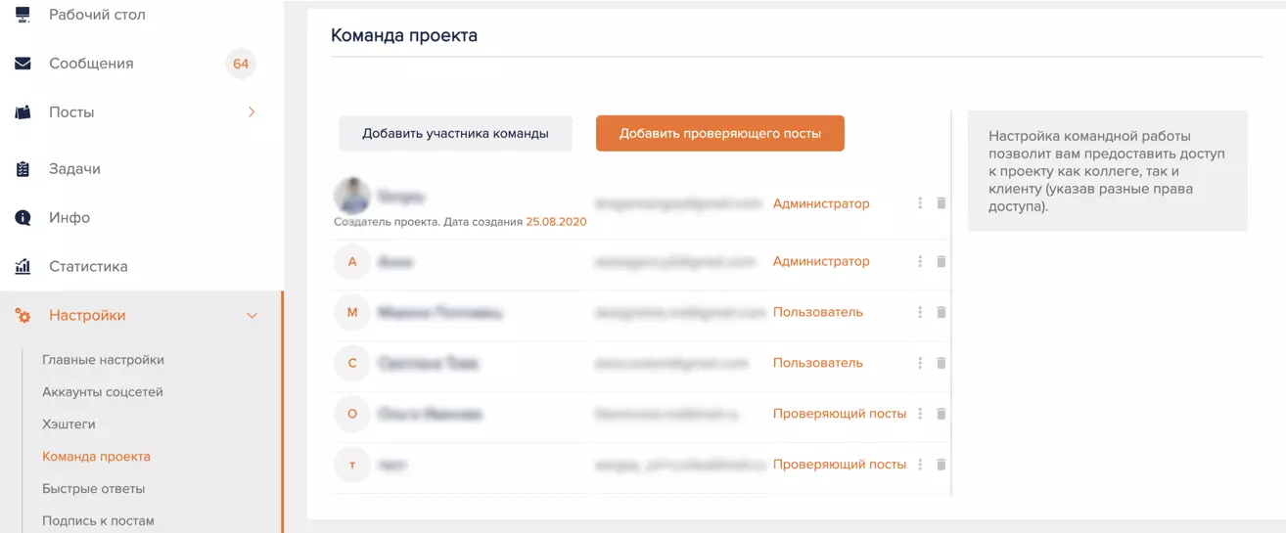1286x533 pixels.
Task: Click the 64 messages counter badge
Action: coord(241,65)
